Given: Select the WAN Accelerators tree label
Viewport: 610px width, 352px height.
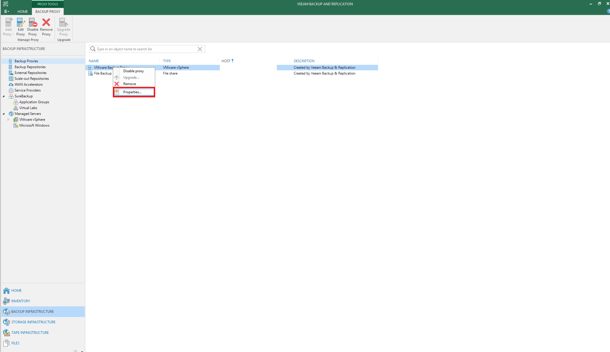Looking at the screenshot, I should tap(29, 84).
